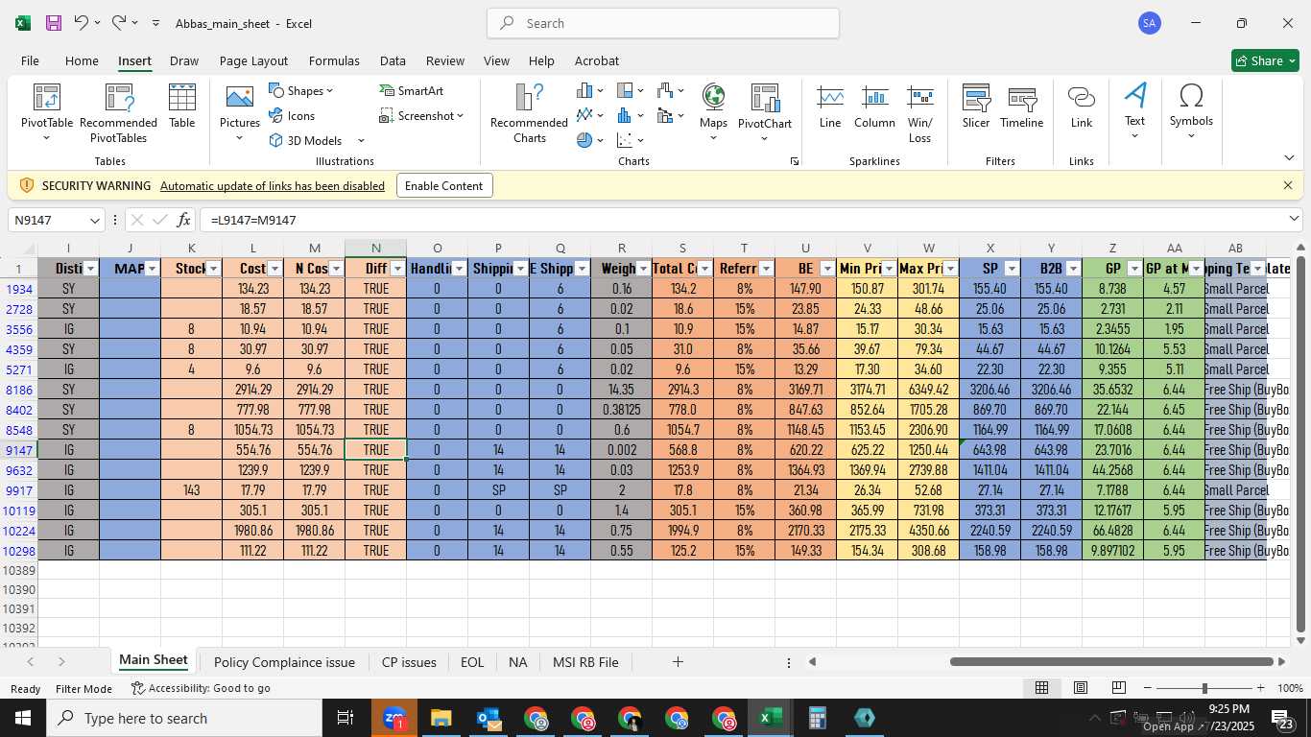Open the Text ribbon group
1311x737 pixels.
(x=1134, y=110)
